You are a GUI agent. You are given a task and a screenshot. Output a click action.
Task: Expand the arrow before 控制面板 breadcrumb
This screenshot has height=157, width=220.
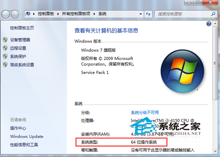click(x=34, y=14)
